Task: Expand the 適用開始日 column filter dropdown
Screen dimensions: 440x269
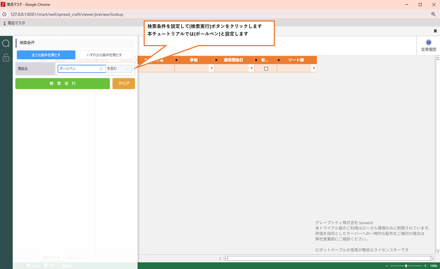Action: [252, 69]
